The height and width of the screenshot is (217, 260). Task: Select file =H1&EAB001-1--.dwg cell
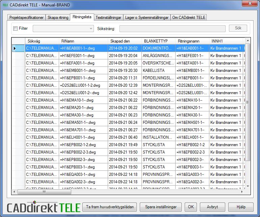83,48
